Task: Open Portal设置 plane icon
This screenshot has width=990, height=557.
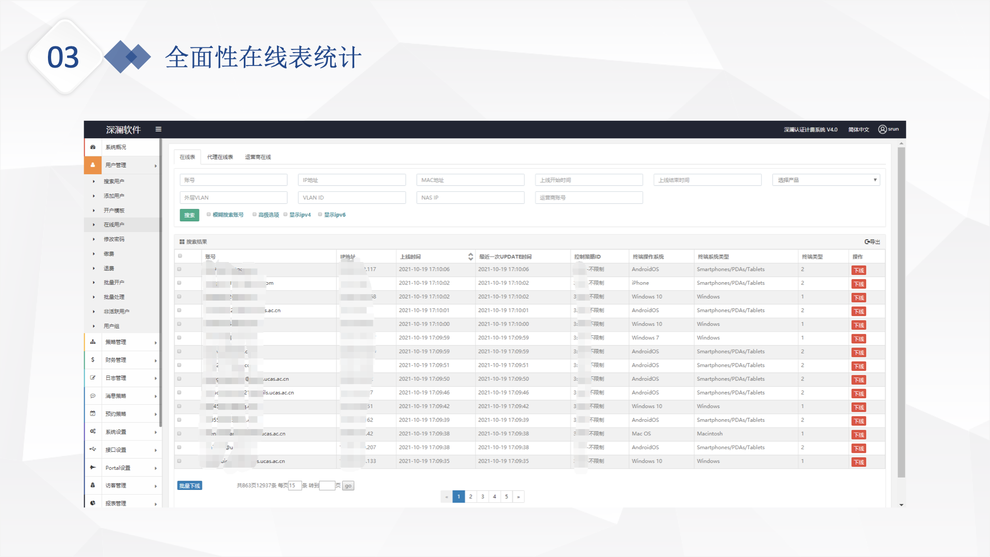Action: tap(93, 468)
